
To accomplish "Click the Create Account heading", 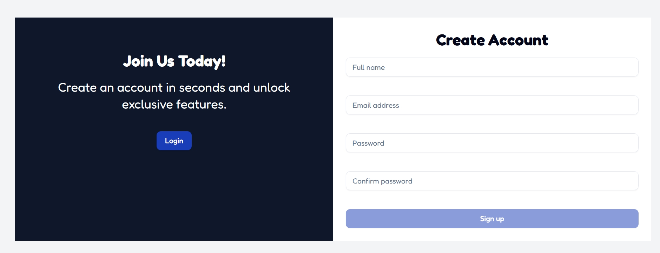I will pyautogui.click(x=492, y=40).
